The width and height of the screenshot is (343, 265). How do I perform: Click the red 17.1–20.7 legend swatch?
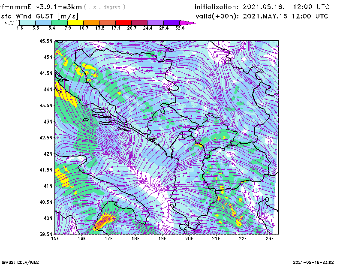pyautogui.click(x=123, y=23)
